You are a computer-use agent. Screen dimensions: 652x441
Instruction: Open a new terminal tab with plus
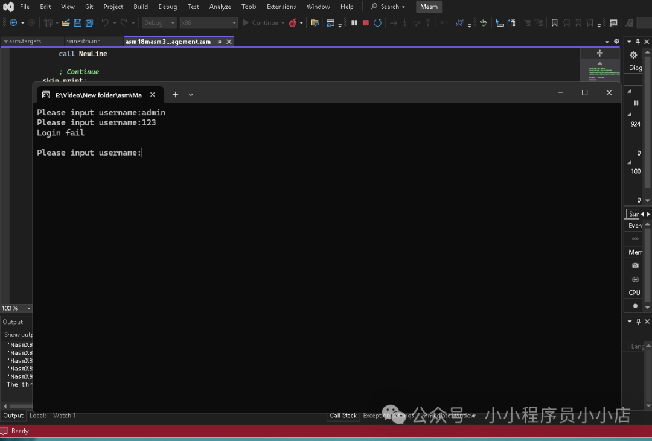coord(175,94)
